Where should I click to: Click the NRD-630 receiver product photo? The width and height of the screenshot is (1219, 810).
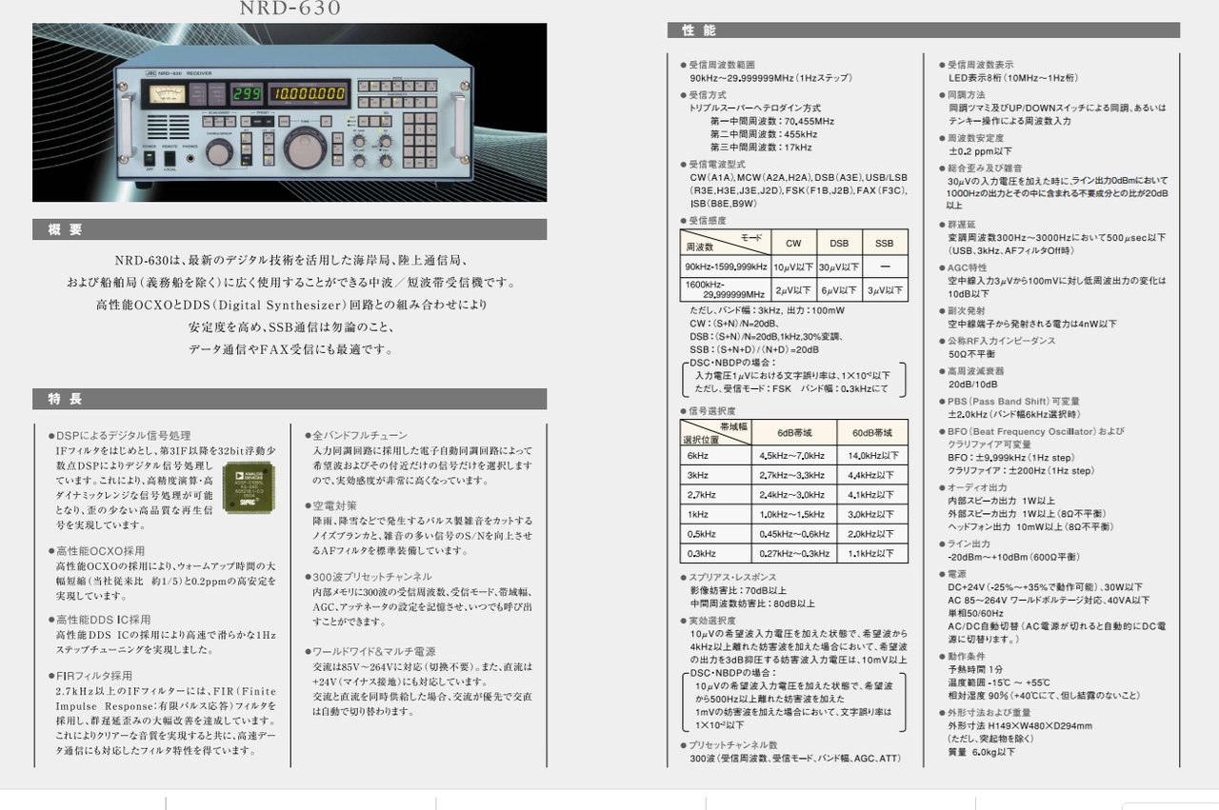click(x=290, y=112)
